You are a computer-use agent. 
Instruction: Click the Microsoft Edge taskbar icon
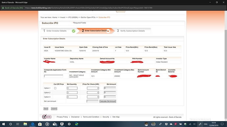coord(33,124)
